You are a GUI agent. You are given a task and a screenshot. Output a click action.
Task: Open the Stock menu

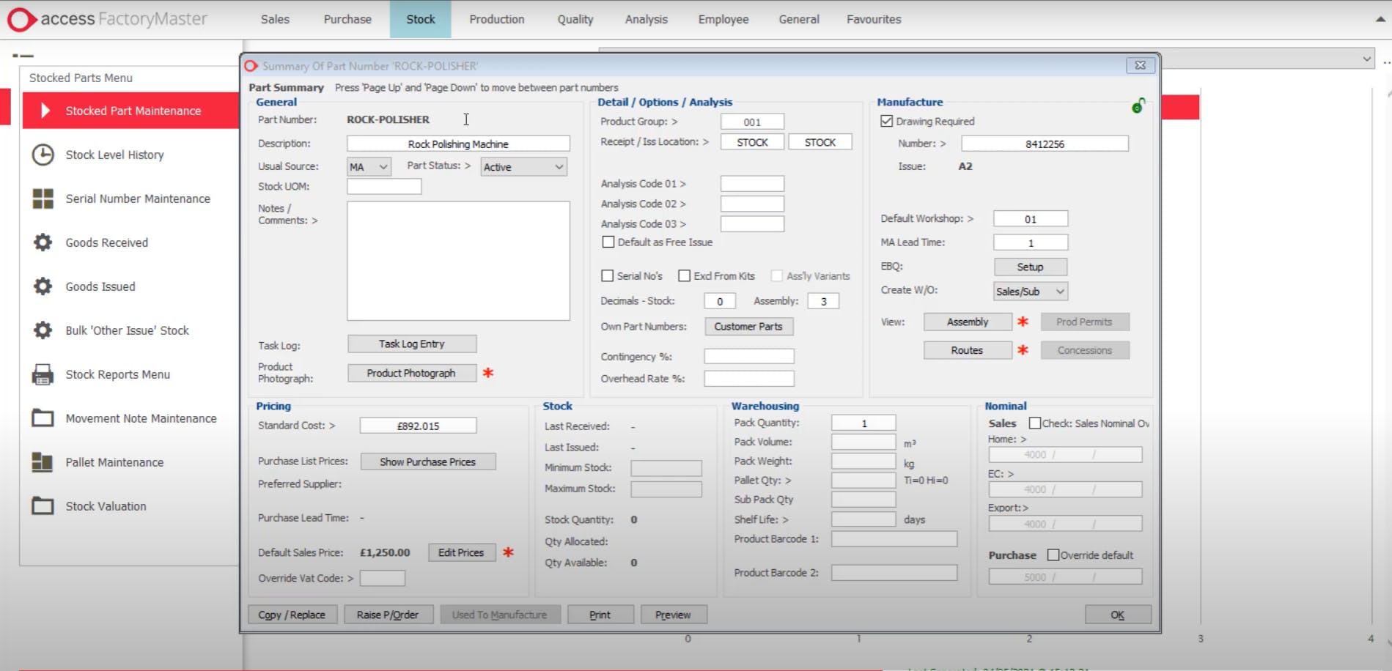click(x=421, y=19)
